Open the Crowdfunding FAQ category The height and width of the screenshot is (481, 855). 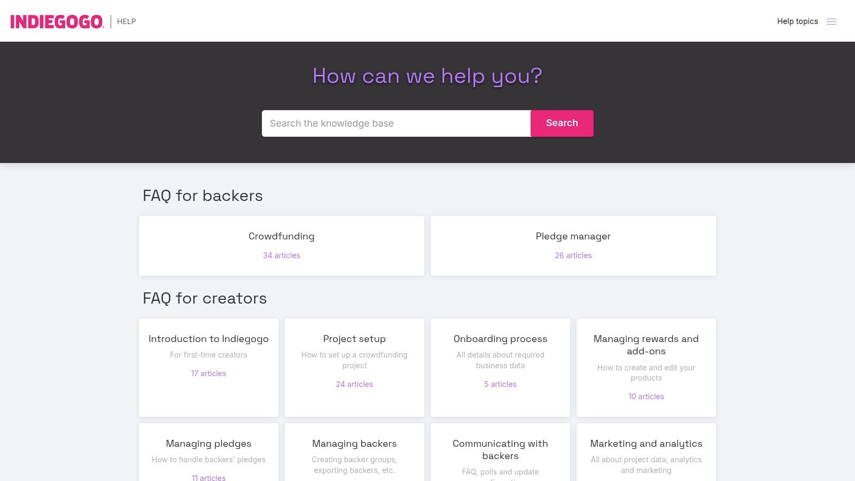click(281, 236)
